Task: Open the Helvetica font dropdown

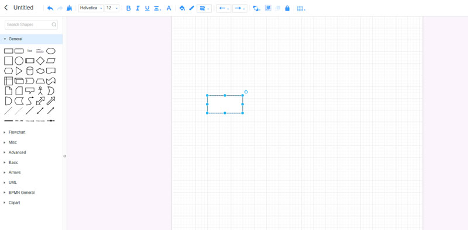Action: pos(91,8)
